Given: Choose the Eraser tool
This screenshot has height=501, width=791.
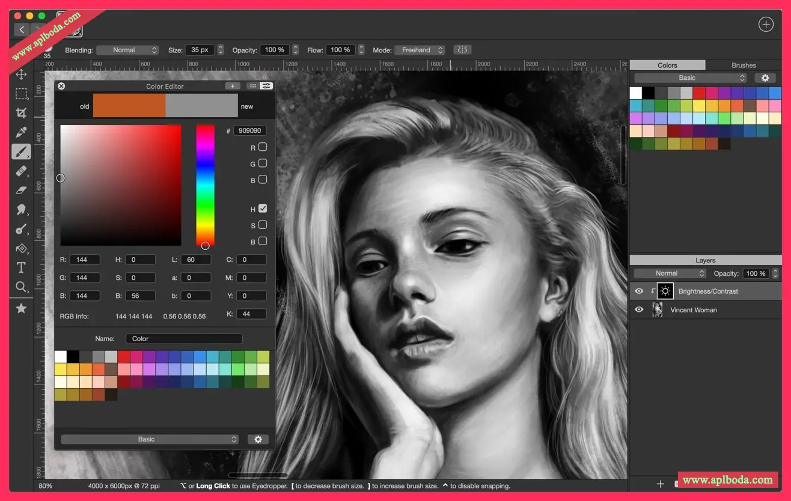Looking at the screenshot, I should 21,190.
